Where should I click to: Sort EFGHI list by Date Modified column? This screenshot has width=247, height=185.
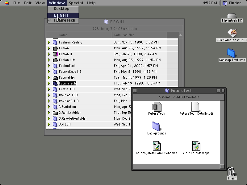[140, 35]
